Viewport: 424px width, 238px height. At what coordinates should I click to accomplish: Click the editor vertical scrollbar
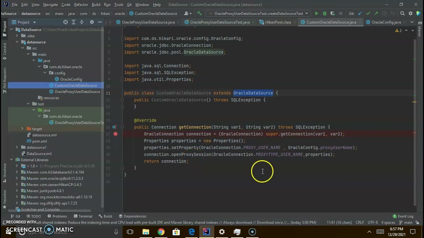pyautogui.click(x=415, y=122)
